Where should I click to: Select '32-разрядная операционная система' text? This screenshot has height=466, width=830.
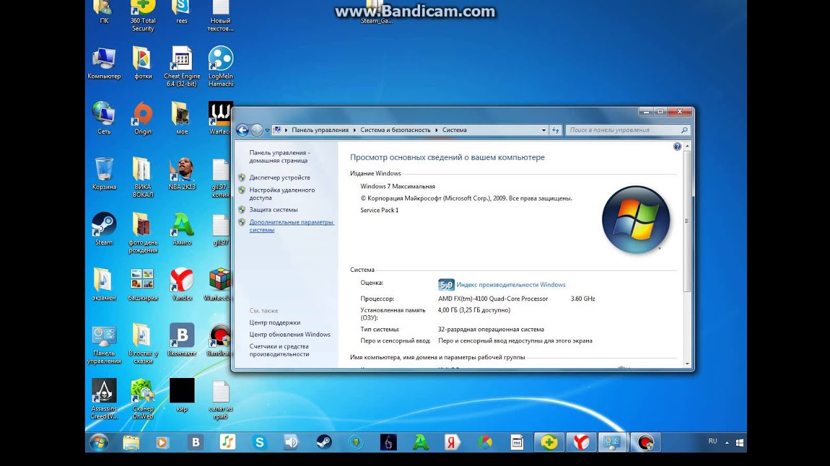point(491,329)
